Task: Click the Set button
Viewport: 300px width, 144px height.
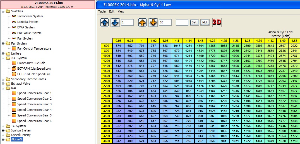Action: (194, 23)
